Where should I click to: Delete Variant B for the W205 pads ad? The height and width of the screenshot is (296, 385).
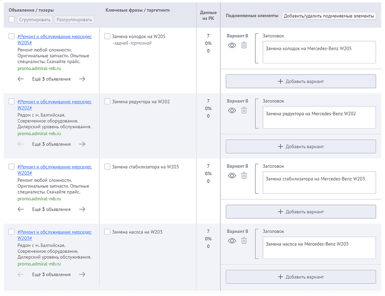[x=244, y=45]
